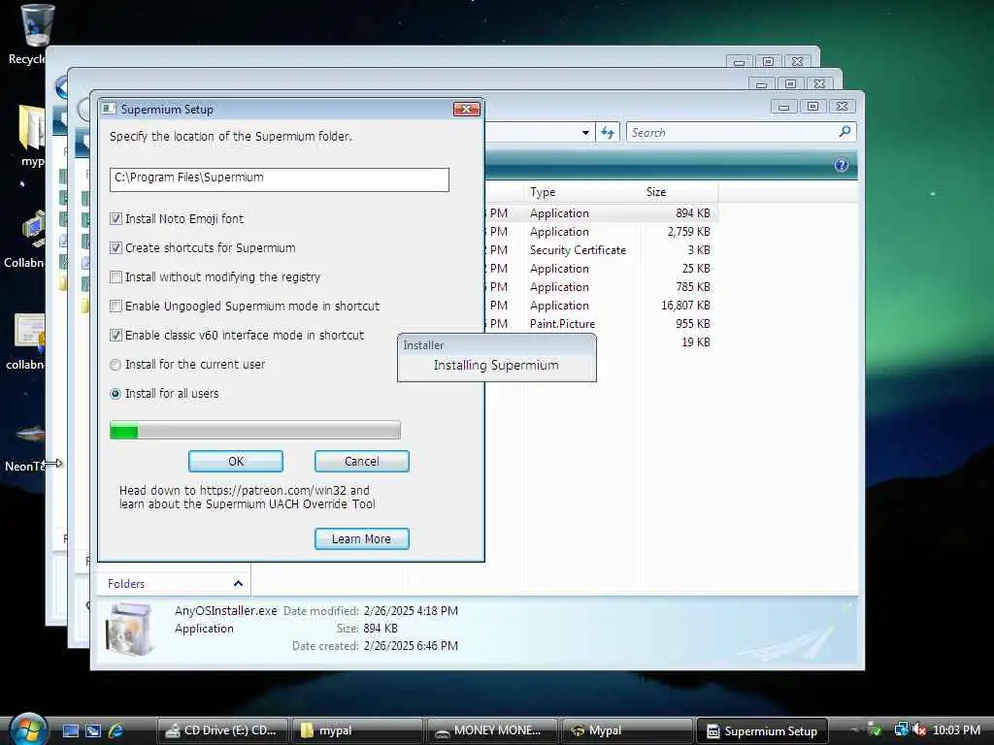
Task: Click Supermium Setup taskbar button
Action: click(762, 730)
